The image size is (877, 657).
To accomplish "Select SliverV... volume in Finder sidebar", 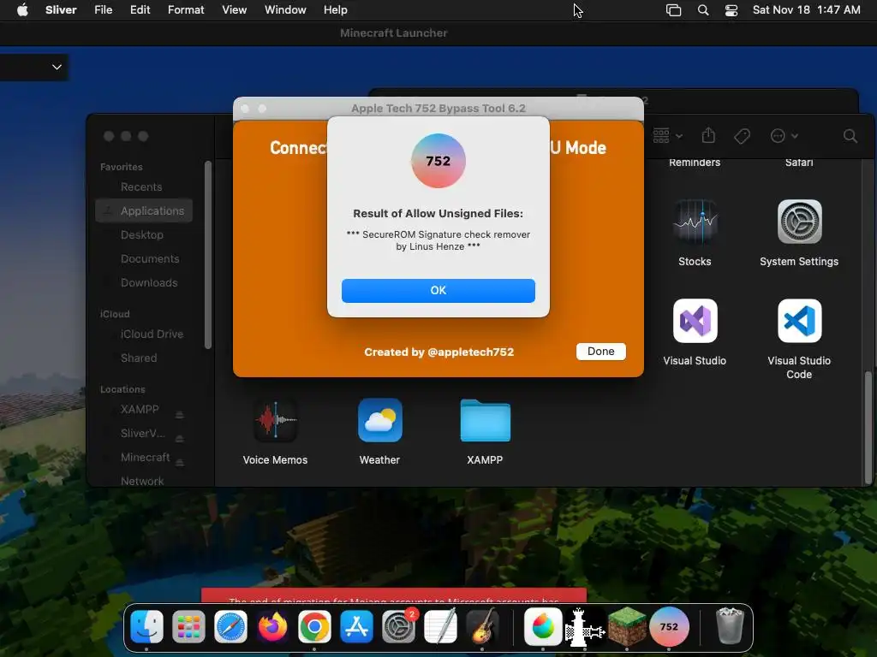I will point(142,434).
